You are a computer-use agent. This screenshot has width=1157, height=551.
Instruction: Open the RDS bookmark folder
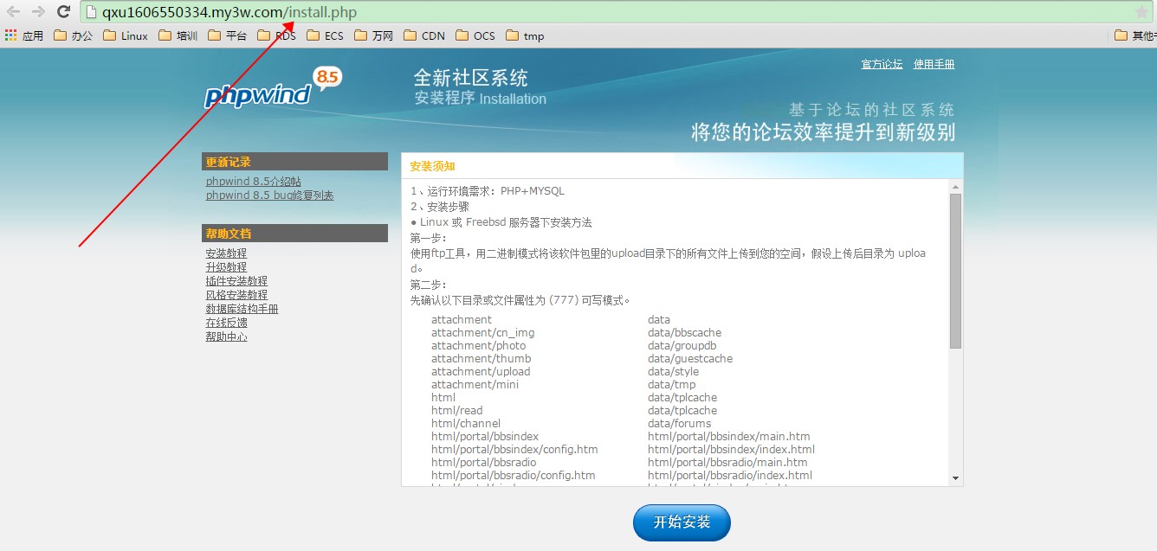[x=276, y=35]
